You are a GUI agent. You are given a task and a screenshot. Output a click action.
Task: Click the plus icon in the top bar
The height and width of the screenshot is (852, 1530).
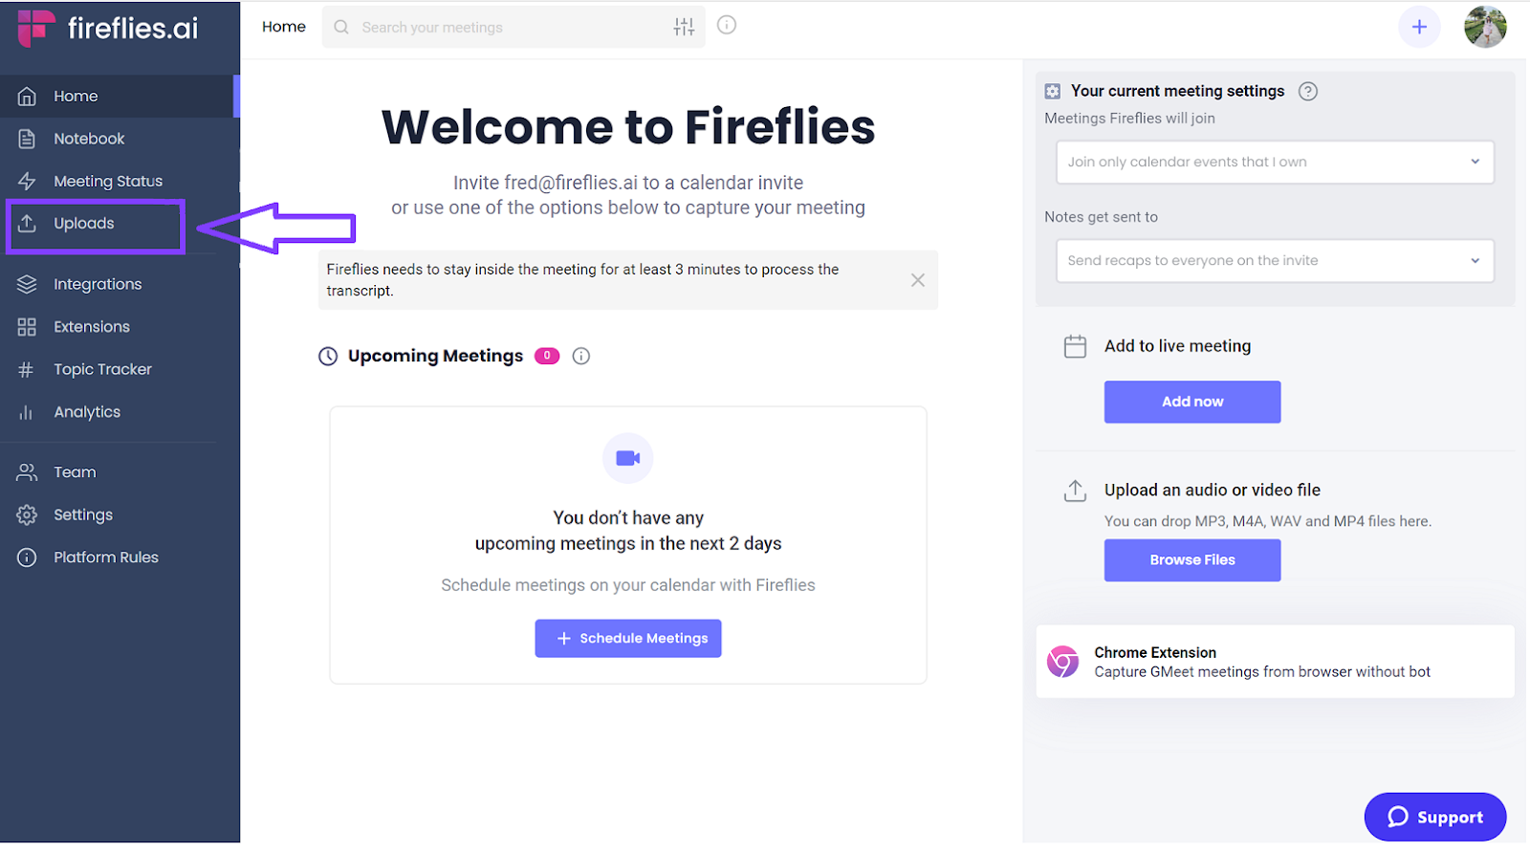coord(1419,27)
